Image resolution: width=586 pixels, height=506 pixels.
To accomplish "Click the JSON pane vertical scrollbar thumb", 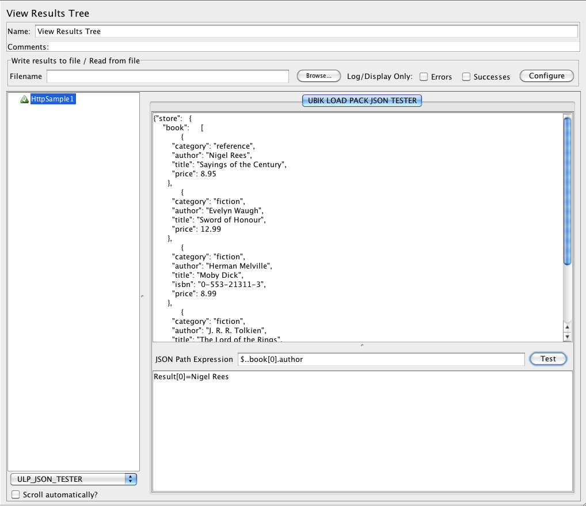I will pos(567,190).
